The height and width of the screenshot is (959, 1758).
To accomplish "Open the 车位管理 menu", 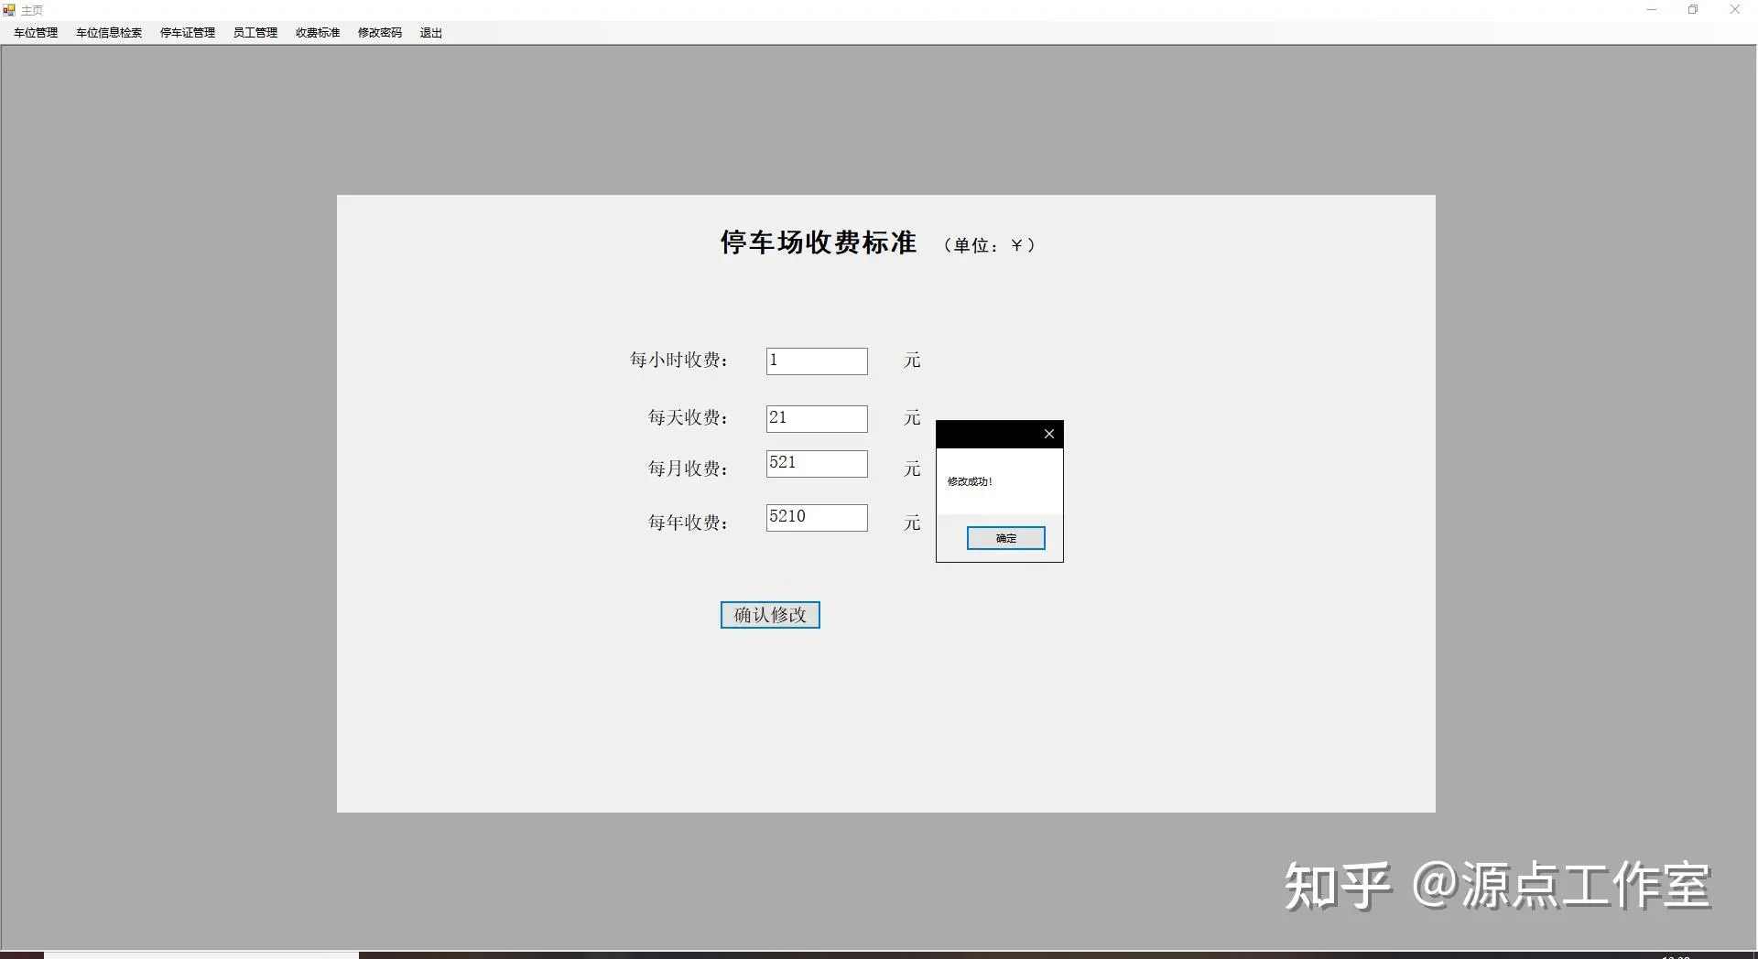I will (x=36, y=33).
